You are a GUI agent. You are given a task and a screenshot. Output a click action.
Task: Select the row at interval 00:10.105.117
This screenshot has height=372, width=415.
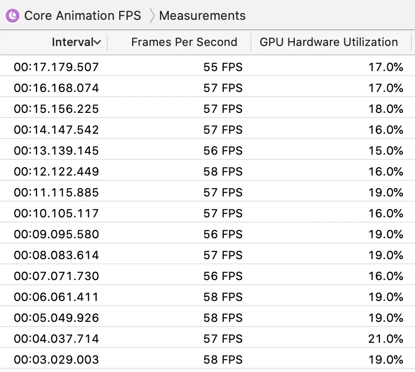[x=56, y=213]
